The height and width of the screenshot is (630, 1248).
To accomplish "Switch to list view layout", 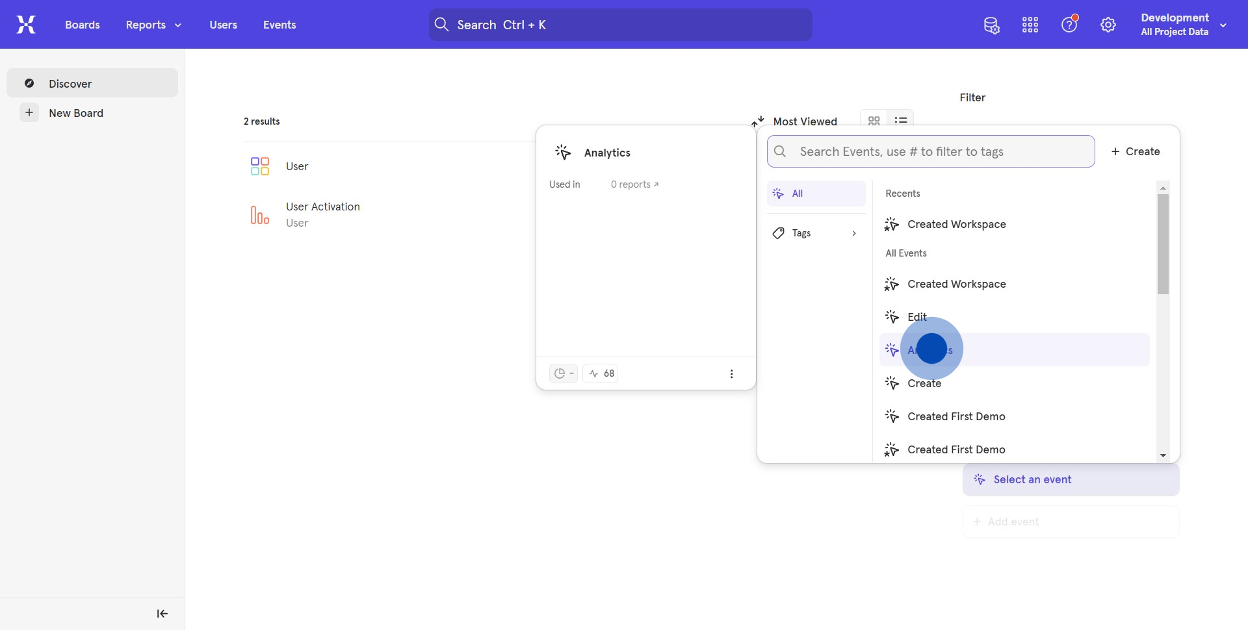I will click(x=900, y=121).
